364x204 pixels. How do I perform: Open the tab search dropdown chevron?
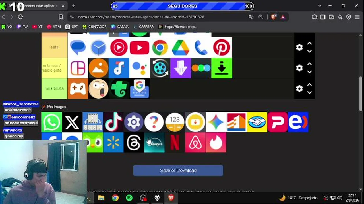point(320,6)
